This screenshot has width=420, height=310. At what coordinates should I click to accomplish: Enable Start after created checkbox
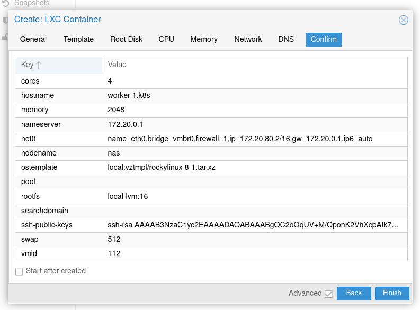click(19, 271)
